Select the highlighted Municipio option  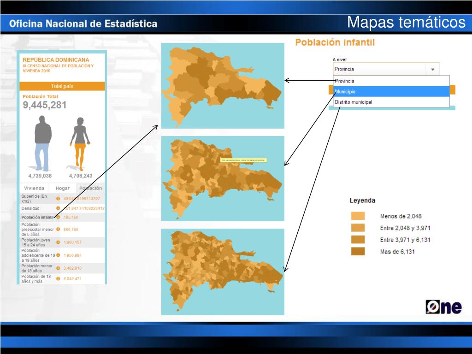coord(391,92)
